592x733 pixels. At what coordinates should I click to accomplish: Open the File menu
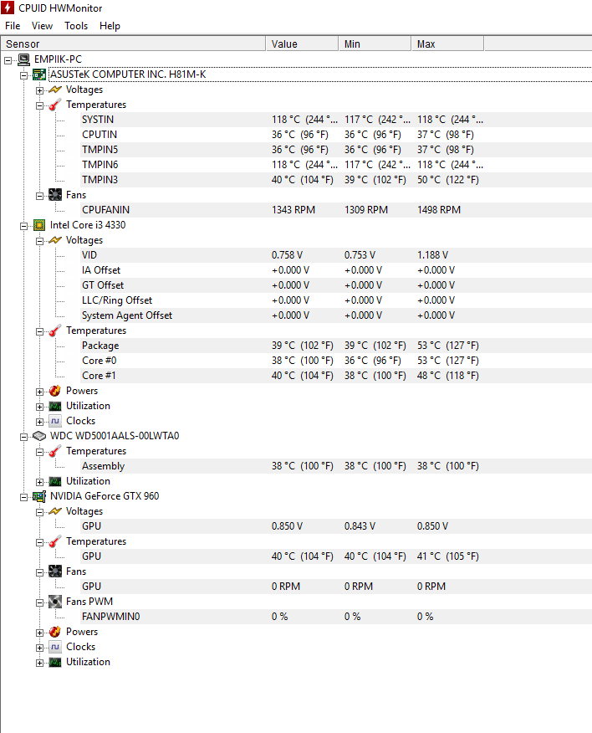pos(13,26)
